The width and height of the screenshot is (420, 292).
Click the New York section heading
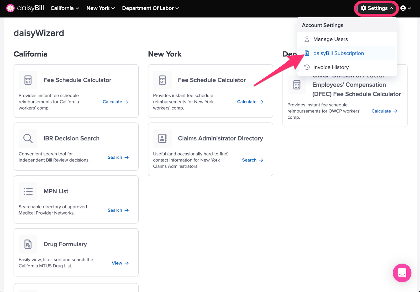tap(165, 54)
